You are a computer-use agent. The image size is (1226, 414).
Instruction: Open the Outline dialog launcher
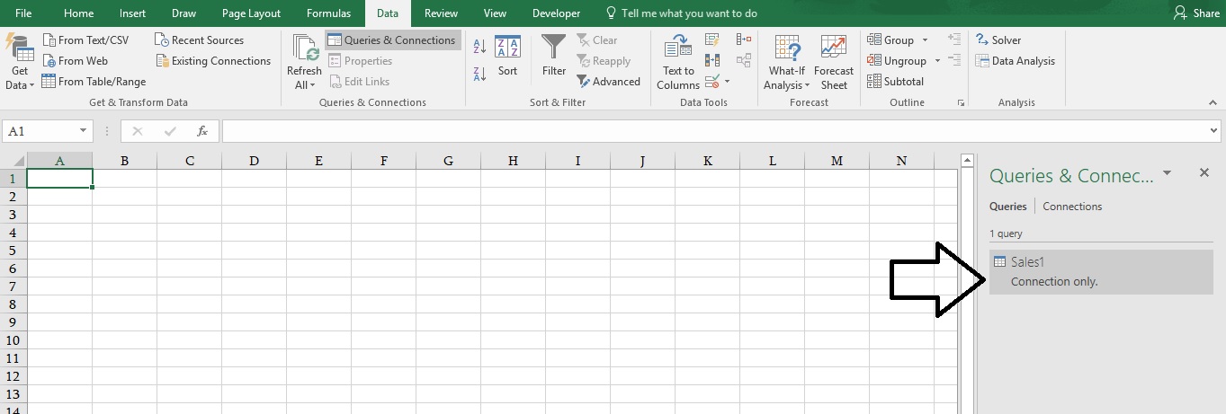click(x=962, y=103)
